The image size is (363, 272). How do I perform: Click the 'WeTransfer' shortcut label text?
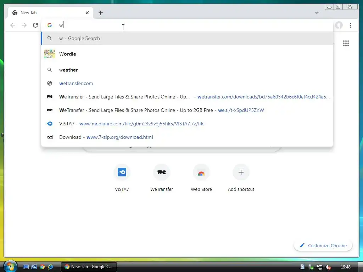[x=162, y=189]
